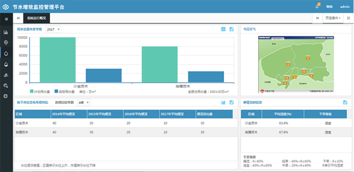Click the weather map image

296,64
